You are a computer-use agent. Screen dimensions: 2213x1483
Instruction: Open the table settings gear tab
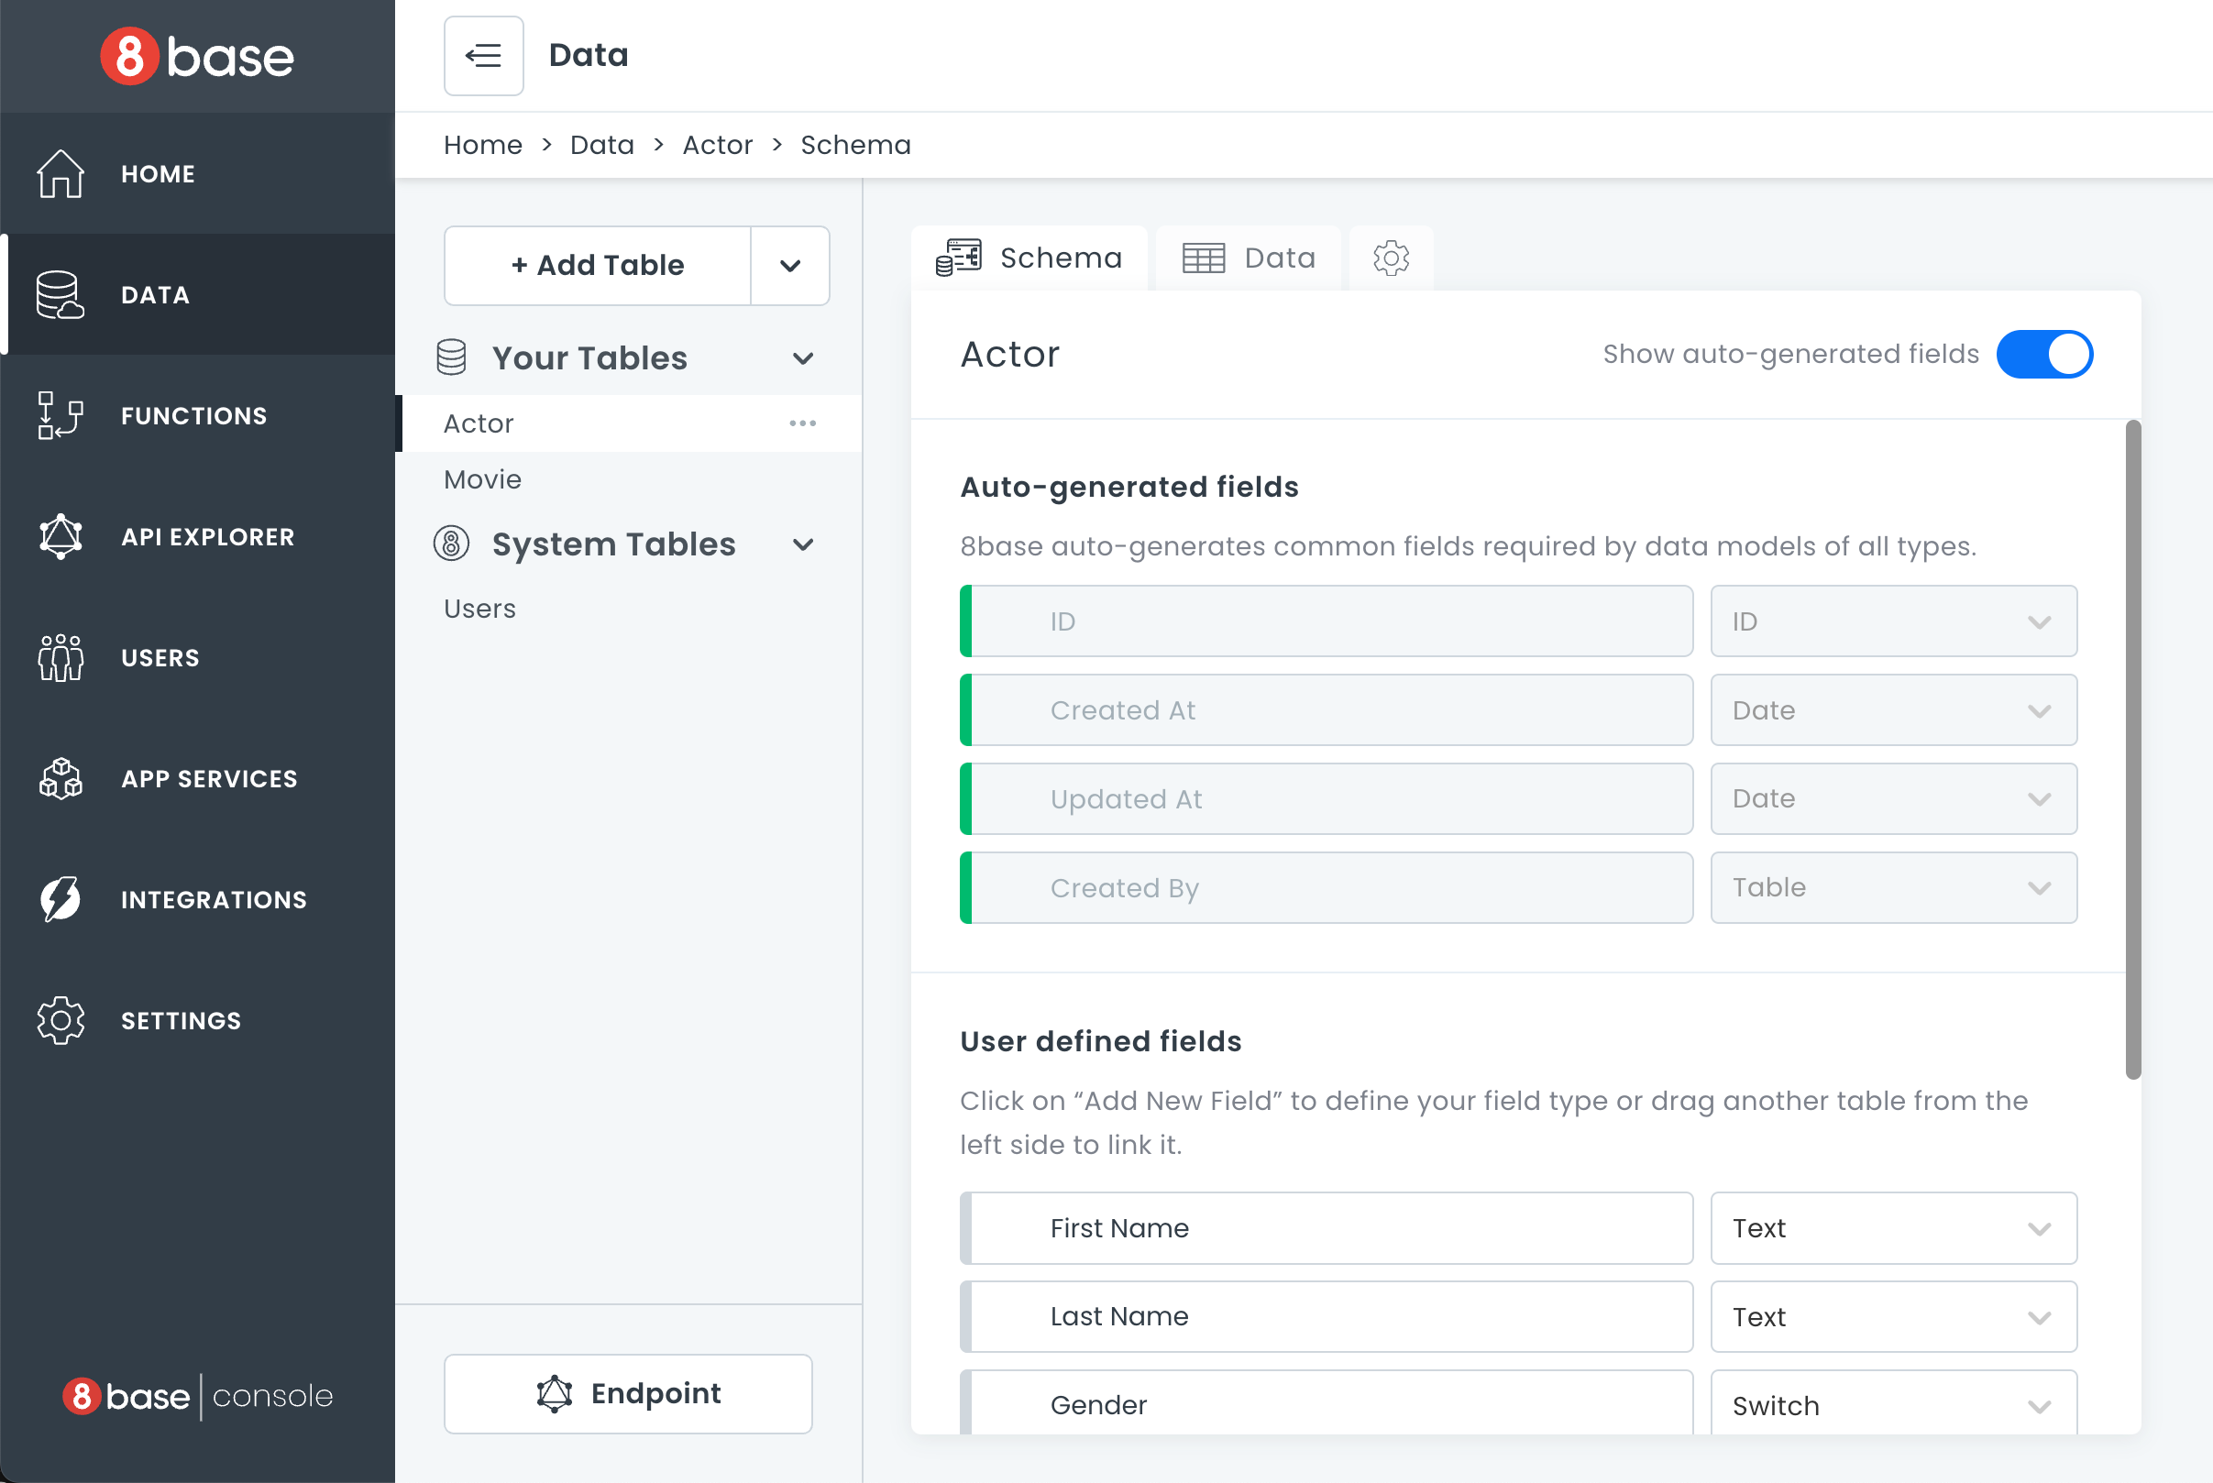point(1390,258)
